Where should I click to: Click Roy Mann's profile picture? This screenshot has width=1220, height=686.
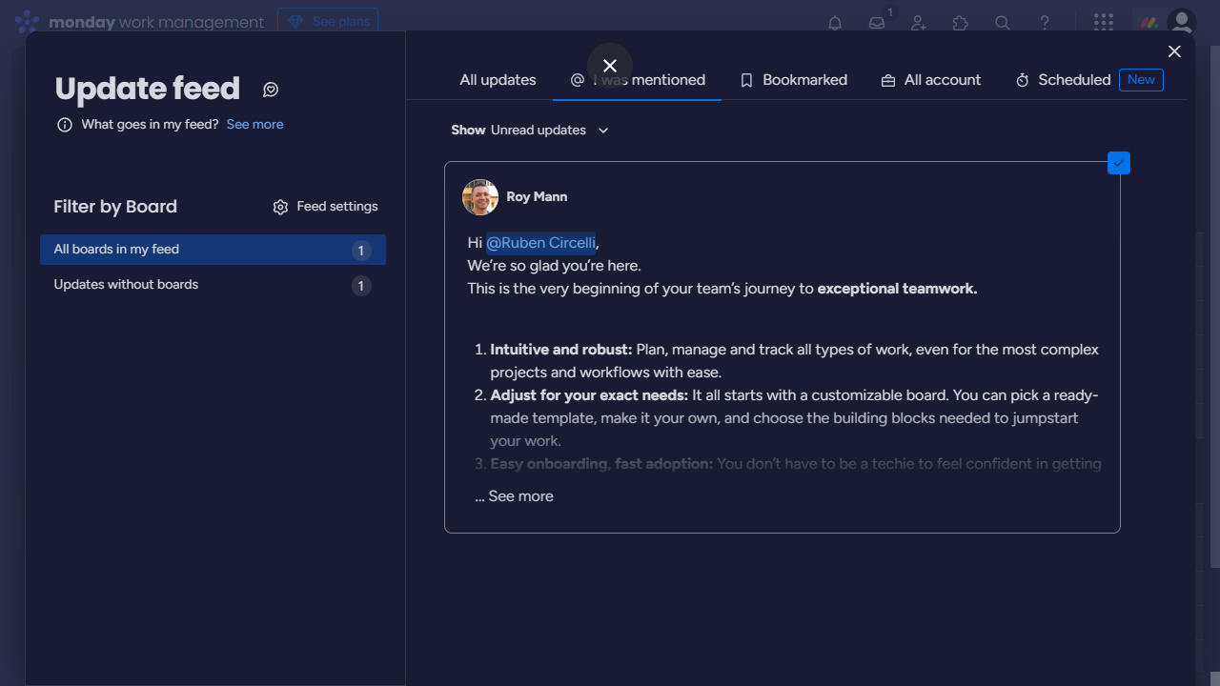click(x=480, y=197)
